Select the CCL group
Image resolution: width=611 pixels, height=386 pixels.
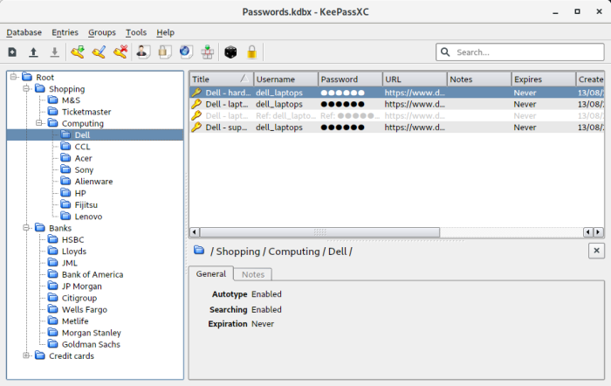(x=82, y=147)
